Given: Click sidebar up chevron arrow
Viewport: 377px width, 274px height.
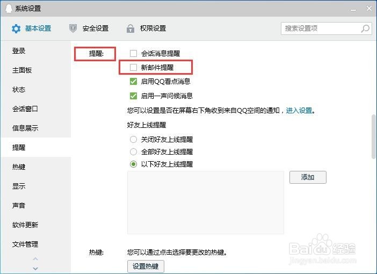Looking at the screenshot, I should (35, 259).
